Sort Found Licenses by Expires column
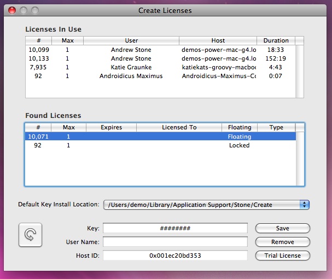 coord(112,127)
